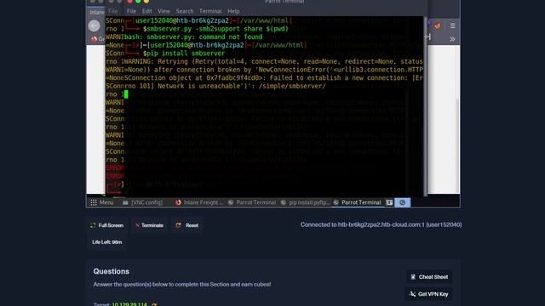Click the highlighted blue taskbar tray icon
Screen dimensions: 545x306
(x=403, y=202)
